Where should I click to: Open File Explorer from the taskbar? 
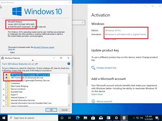pyautogui.click(x=85, y=118)
